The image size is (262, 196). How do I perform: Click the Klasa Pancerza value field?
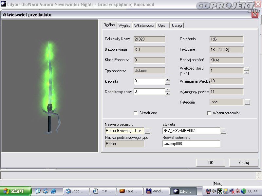pos(149,60)
